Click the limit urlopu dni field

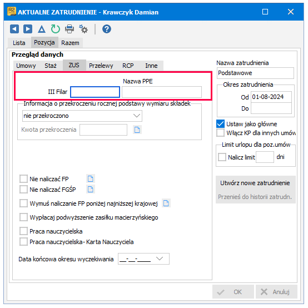click(265, 157)
